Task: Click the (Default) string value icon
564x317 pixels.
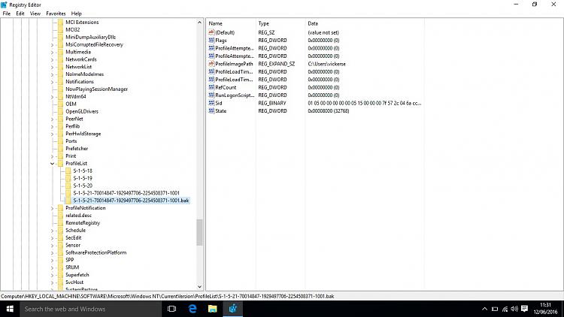Action: point(211,32)
